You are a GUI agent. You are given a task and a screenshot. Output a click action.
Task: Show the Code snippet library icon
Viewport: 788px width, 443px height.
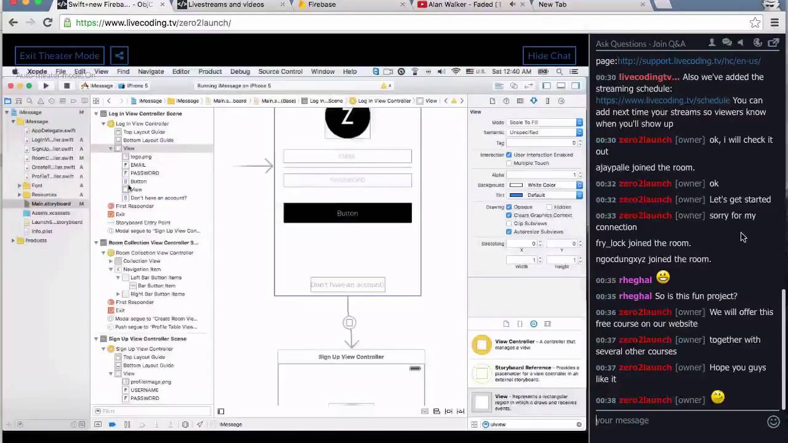[x=520, y=324]
